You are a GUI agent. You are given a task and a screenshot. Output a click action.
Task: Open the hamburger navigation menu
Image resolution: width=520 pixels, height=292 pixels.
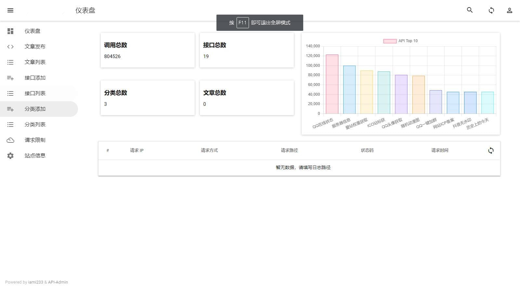coord(10,10)
